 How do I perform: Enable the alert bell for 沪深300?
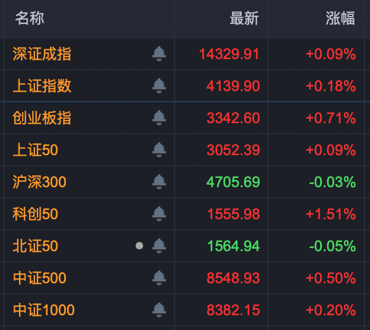tap(159, 182)
